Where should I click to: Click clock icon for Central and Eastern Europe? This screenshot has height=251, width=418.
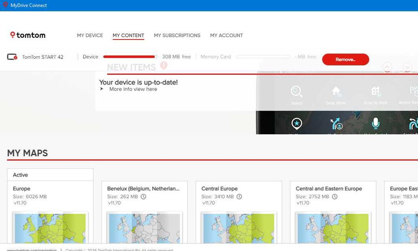[335, 197]
